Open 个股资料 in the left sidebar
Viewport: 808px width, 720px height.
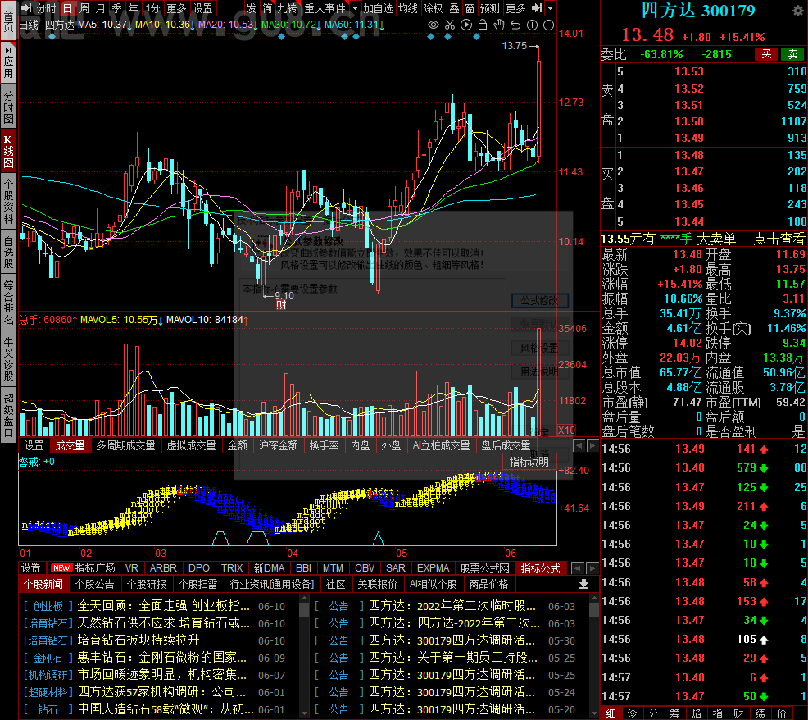point(8,202)
